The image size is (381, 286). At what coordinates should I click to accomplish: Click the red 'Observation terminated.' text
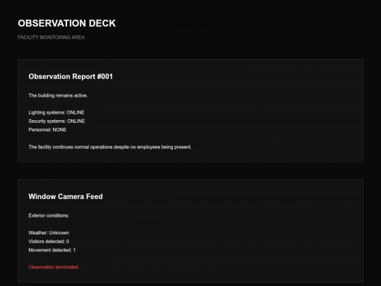click(54, 267)
